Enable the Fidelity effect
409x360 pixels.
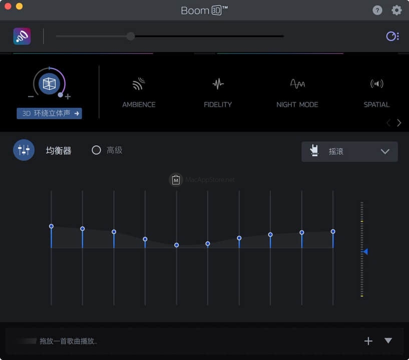(218, 84)
